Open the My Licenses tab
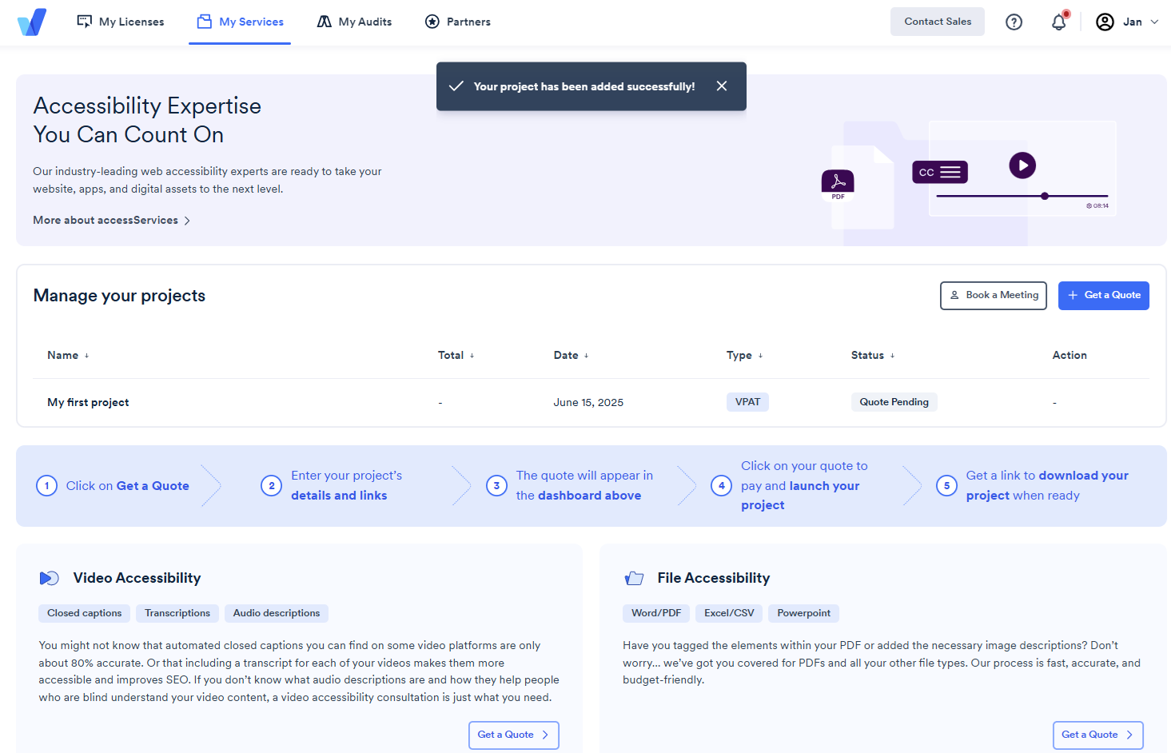This screenshot has height=753, width=1171. point(121,22)
